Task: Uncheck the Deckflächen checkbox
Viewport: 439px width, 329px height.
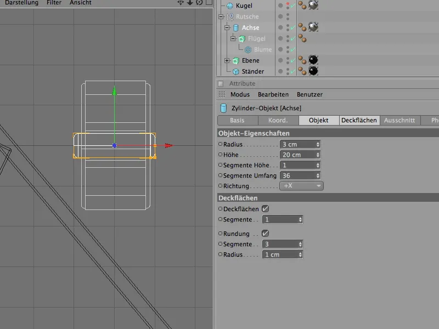Action: point(266,209)
